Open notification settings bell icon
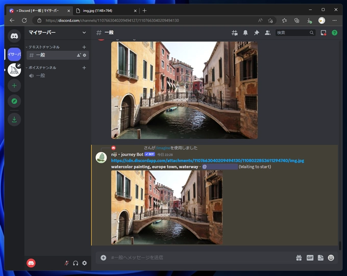 pyautogui.click(x=245, y=33)
